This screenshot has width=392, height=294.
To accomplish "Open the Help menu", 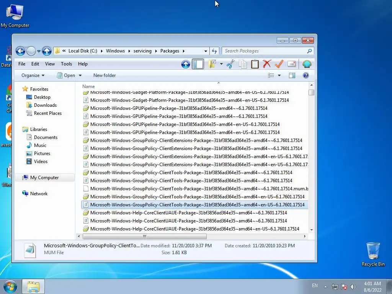I will click(83, 64).
